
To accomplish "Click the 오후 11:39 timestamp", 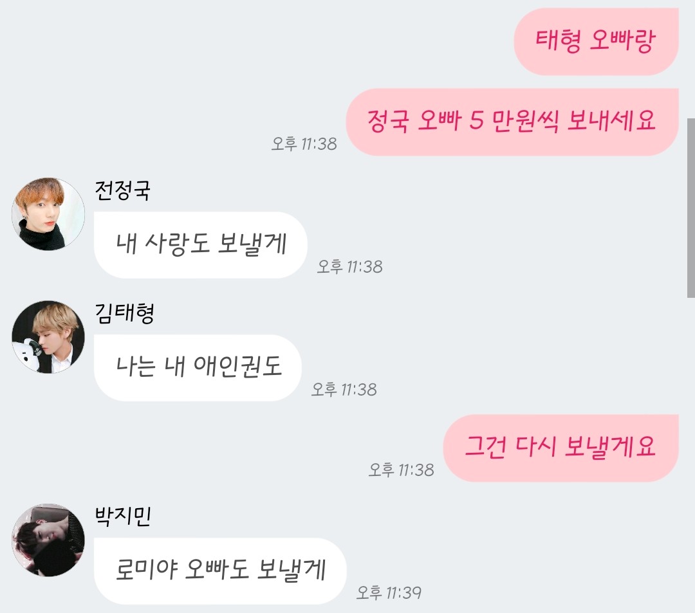I will [x=389, y=592].
